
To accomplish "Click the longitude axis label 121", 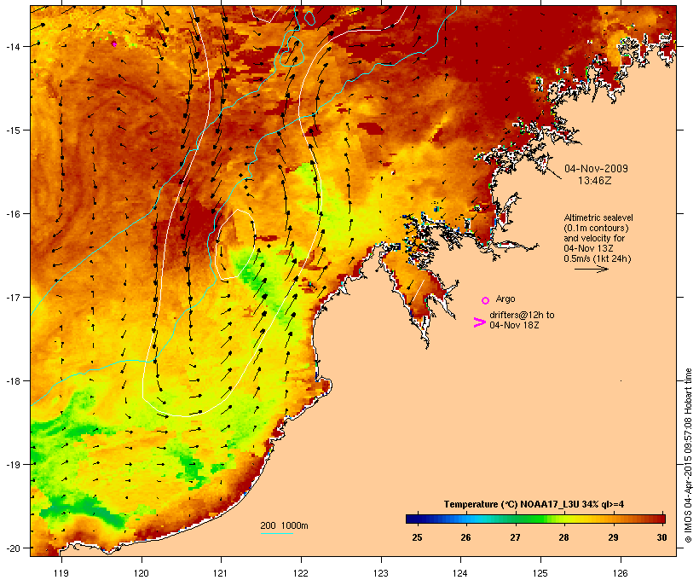I will [x=221, y=573].
